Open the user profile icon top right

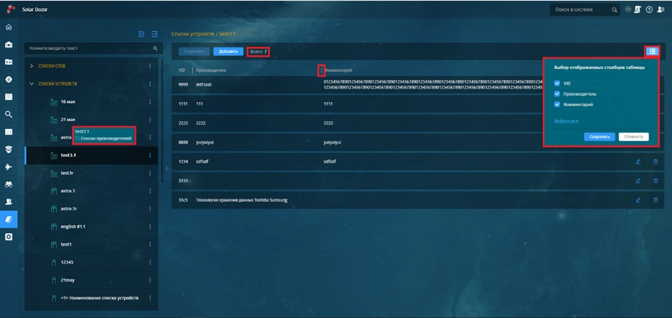point(661,10)
